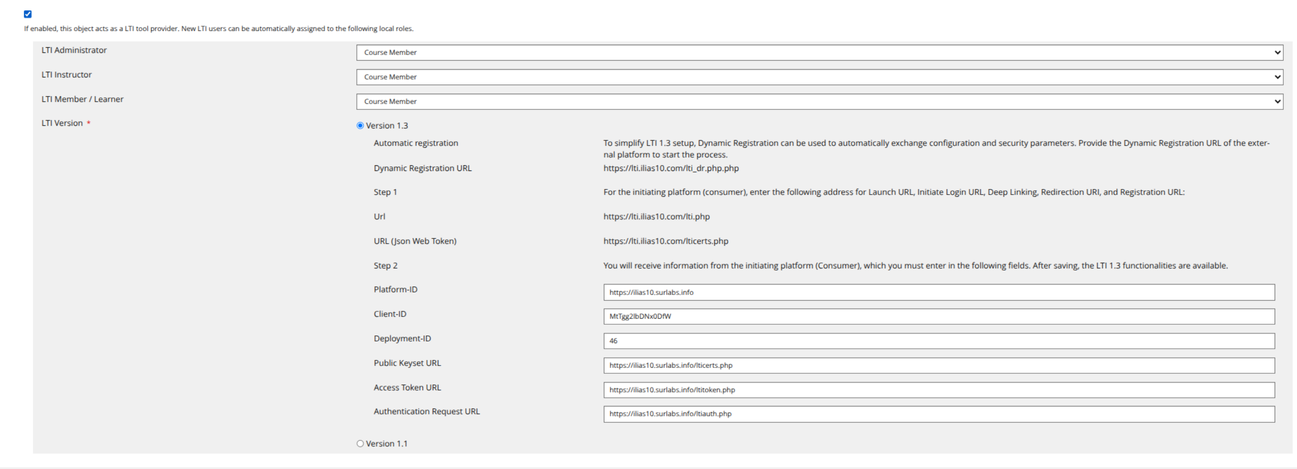Focus the Deployment-ID field
This screenshot has width=1297, height=469.
(x=939, y=341)
